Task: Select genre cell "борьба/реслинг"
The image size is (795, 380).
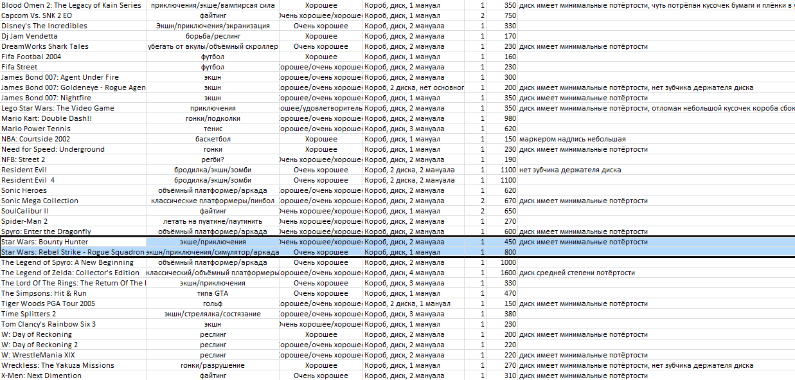Action: point(213,36)
